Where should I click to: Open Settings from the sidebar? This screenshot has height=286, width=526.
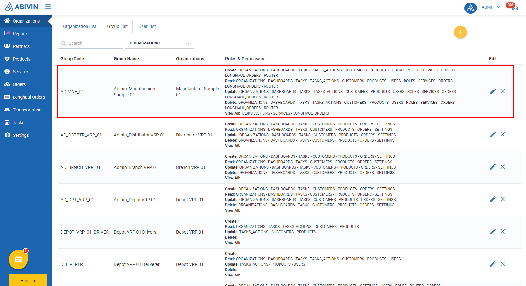pyautogui.click(x=26, y=135)
